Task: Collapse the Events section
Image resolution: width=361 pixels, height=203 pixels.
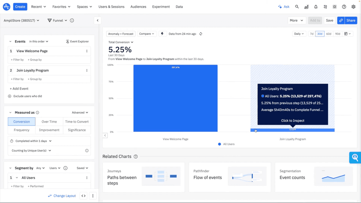Action: [10, 42]
